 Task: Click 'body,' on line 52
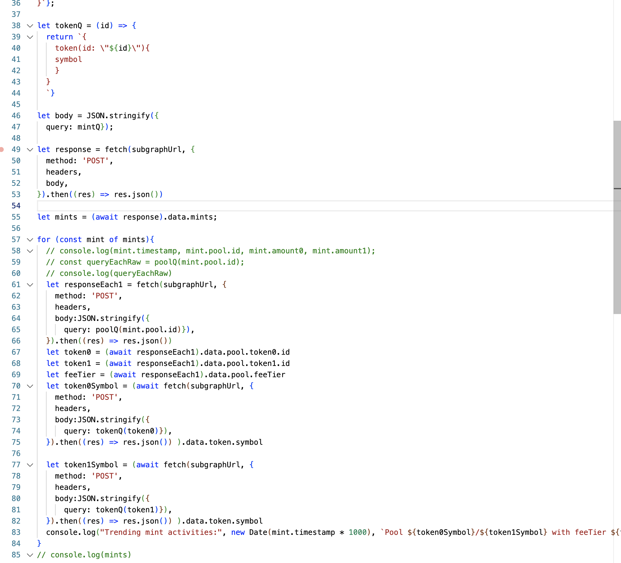point(57,183)
